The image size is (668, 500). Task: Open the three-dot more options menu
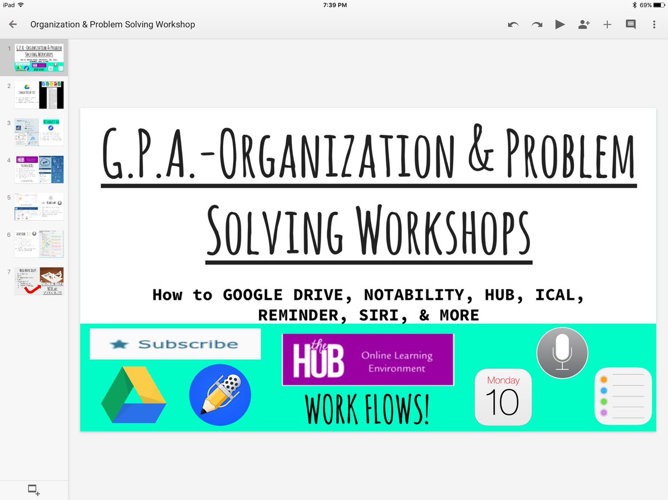click(x=654, y=24)
